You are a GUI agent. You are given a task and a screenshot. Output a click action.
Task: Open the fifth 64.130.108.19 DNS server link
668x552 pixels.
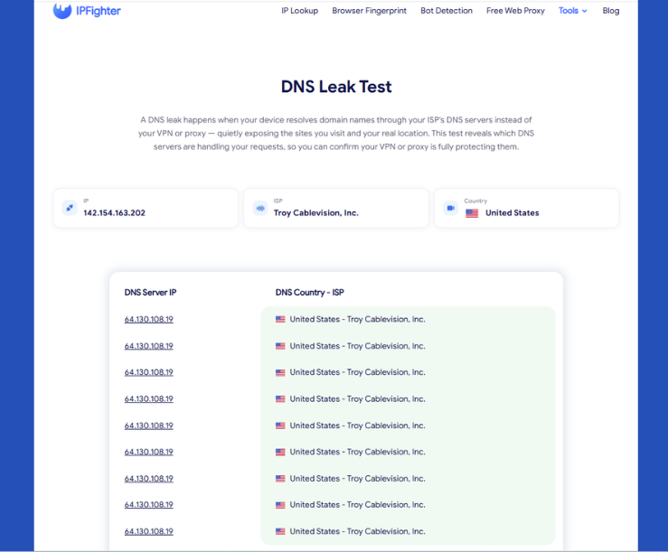tap(148, 426)
